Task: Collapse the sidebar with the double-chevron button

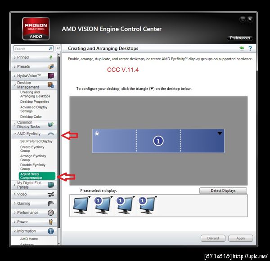Action: [x=58, y=49]
